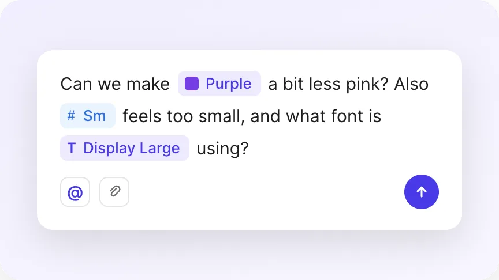
Task: Select the # icon in the Sm chip
Action: point(71,116)
